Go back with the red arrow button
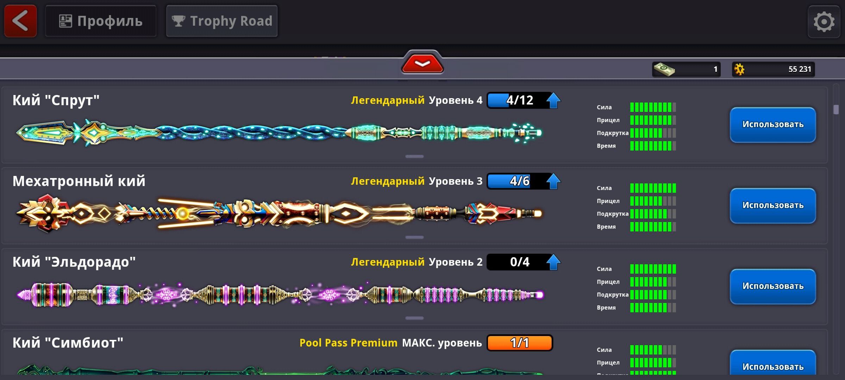845x380 pixels. click(20, 21)
